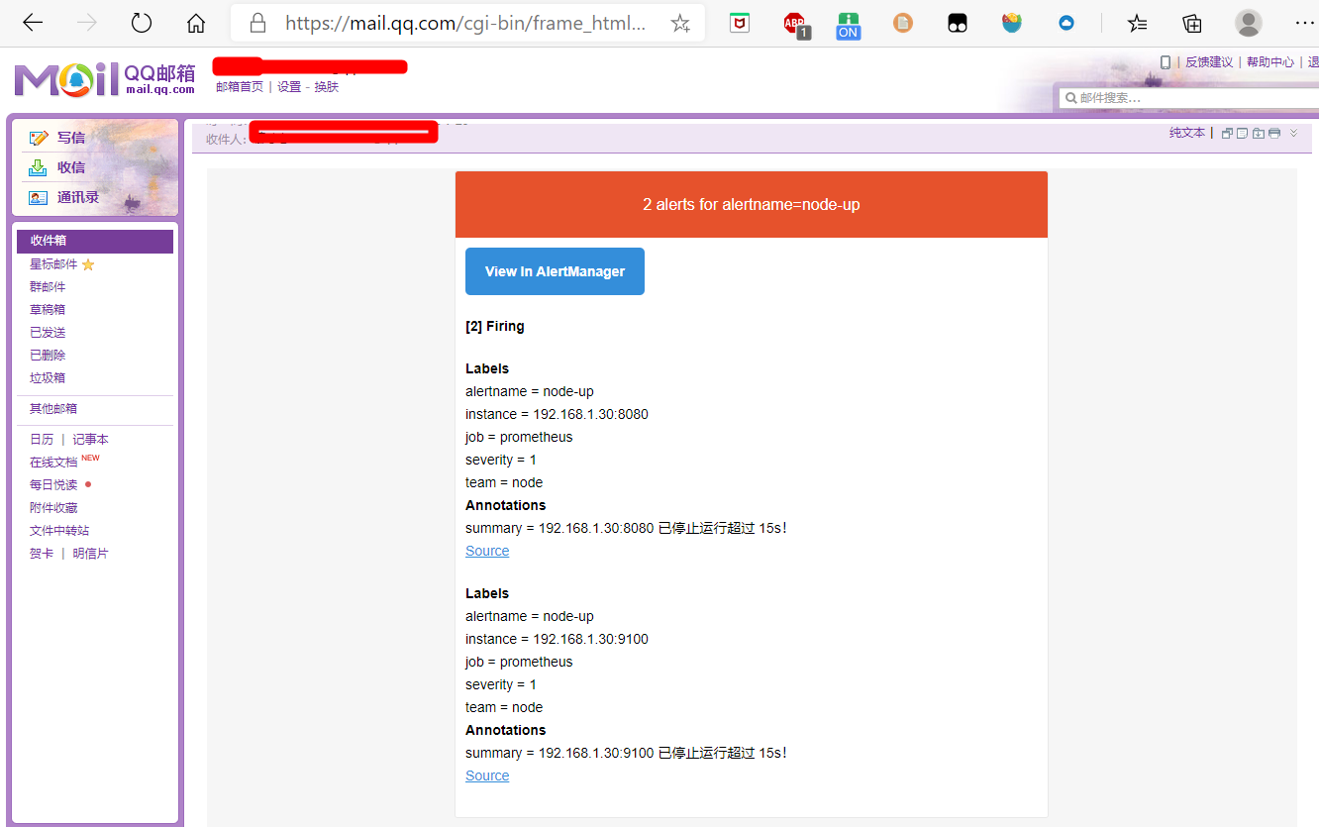Image resolution: width=1319 pixels, height=827 pixels.
Task: Reload the page using the refresh icon
Action: point(142,23)
